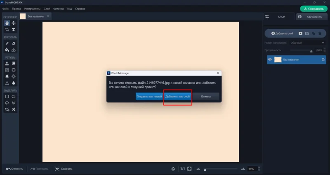Select the Rectangular selection tool

[7, 96]
